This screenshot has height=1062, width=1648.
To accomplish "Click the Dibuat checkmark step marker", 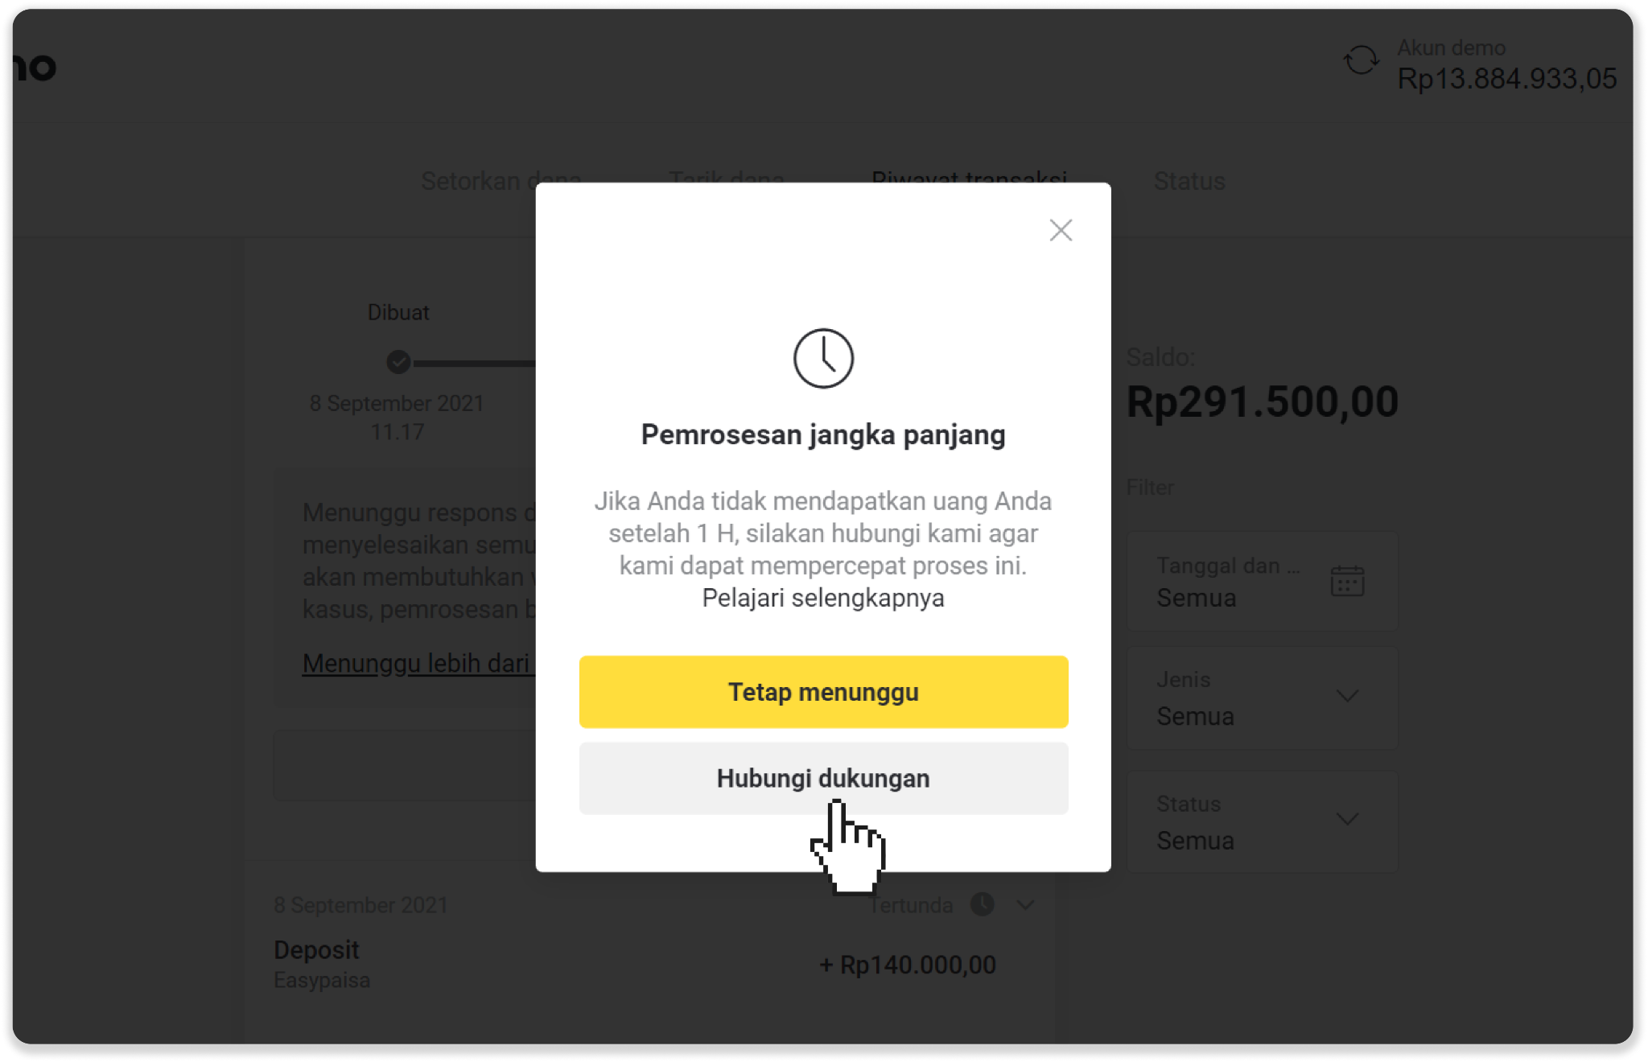I will (x=398, y=362).
